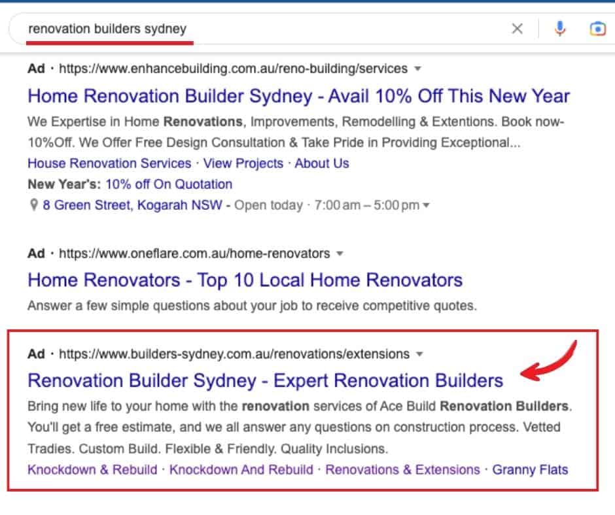Expand the enhancebuilding.com.au ad URL dropdown arrow

(419, 69)
